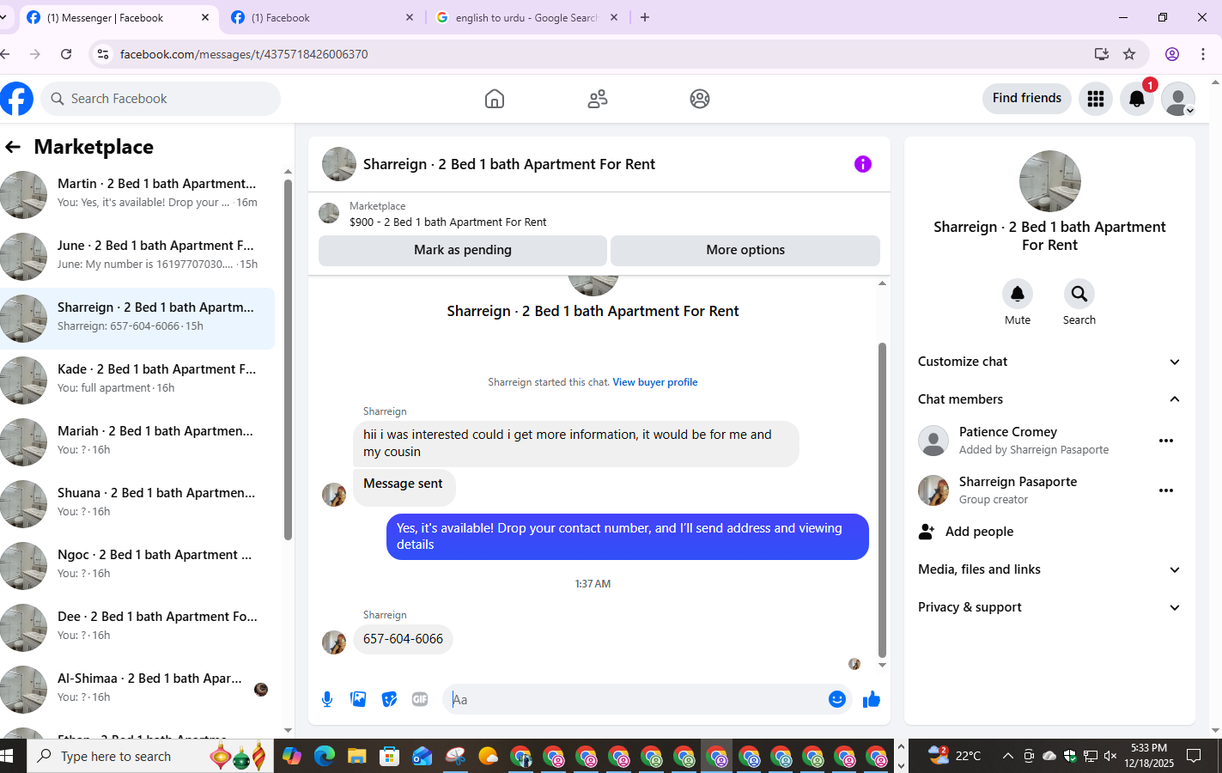Open Microsoft Edge from taskbar
This screenshot has width=1222, height=773.
pos(324,756)
